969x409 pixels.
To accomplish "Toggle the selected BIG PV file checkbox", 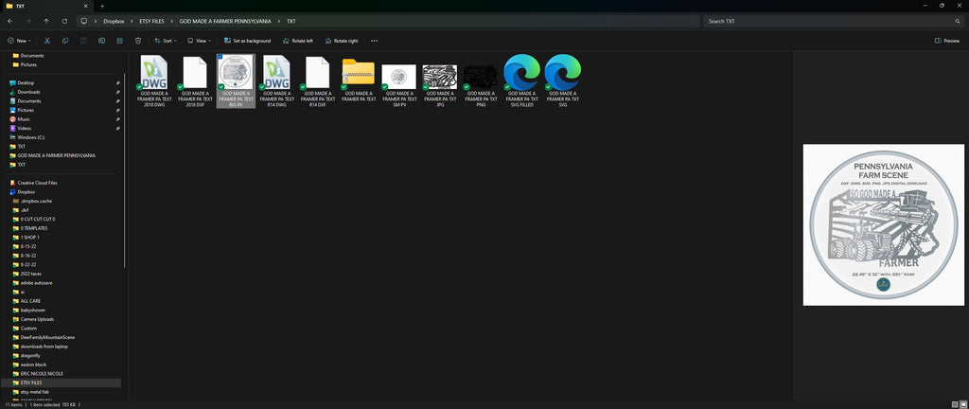I will pos(220,58).
